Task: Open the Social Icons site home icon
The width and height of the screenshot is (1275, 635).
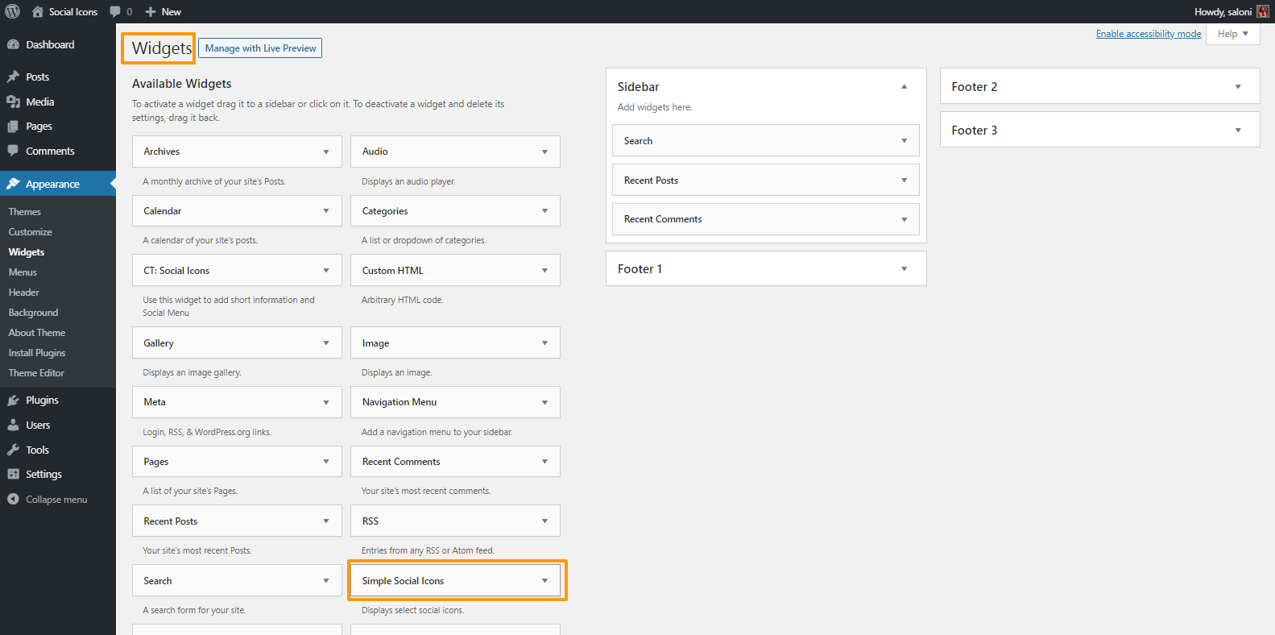Action: click(x=38, y=11)
